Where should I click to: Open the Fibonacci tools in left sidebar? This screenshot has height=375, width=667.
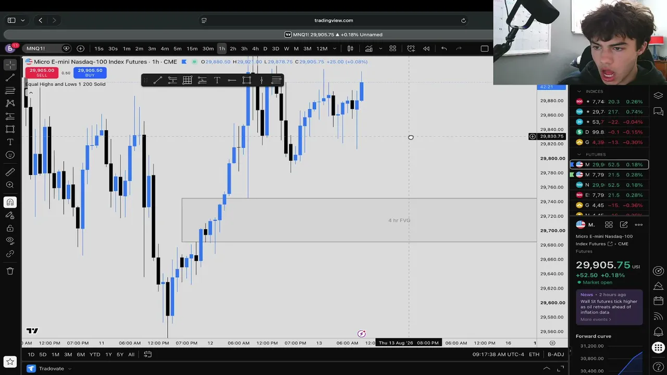pyautogui.click(x=10, y=91)
